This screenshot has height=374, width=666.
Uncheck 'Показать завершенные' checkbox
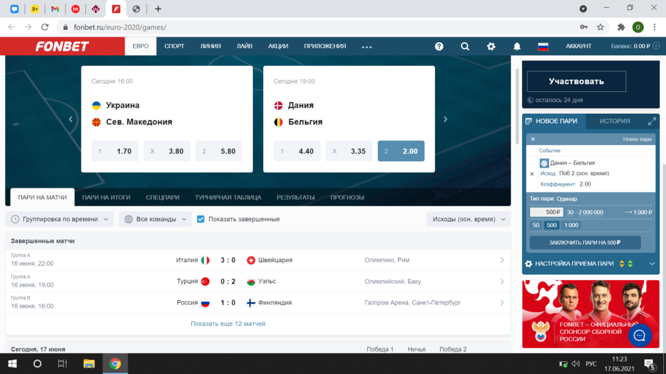200,219
